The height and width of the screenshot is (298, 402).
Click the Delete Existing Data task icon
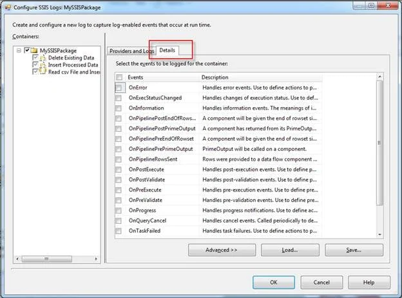tap(43, 58)
